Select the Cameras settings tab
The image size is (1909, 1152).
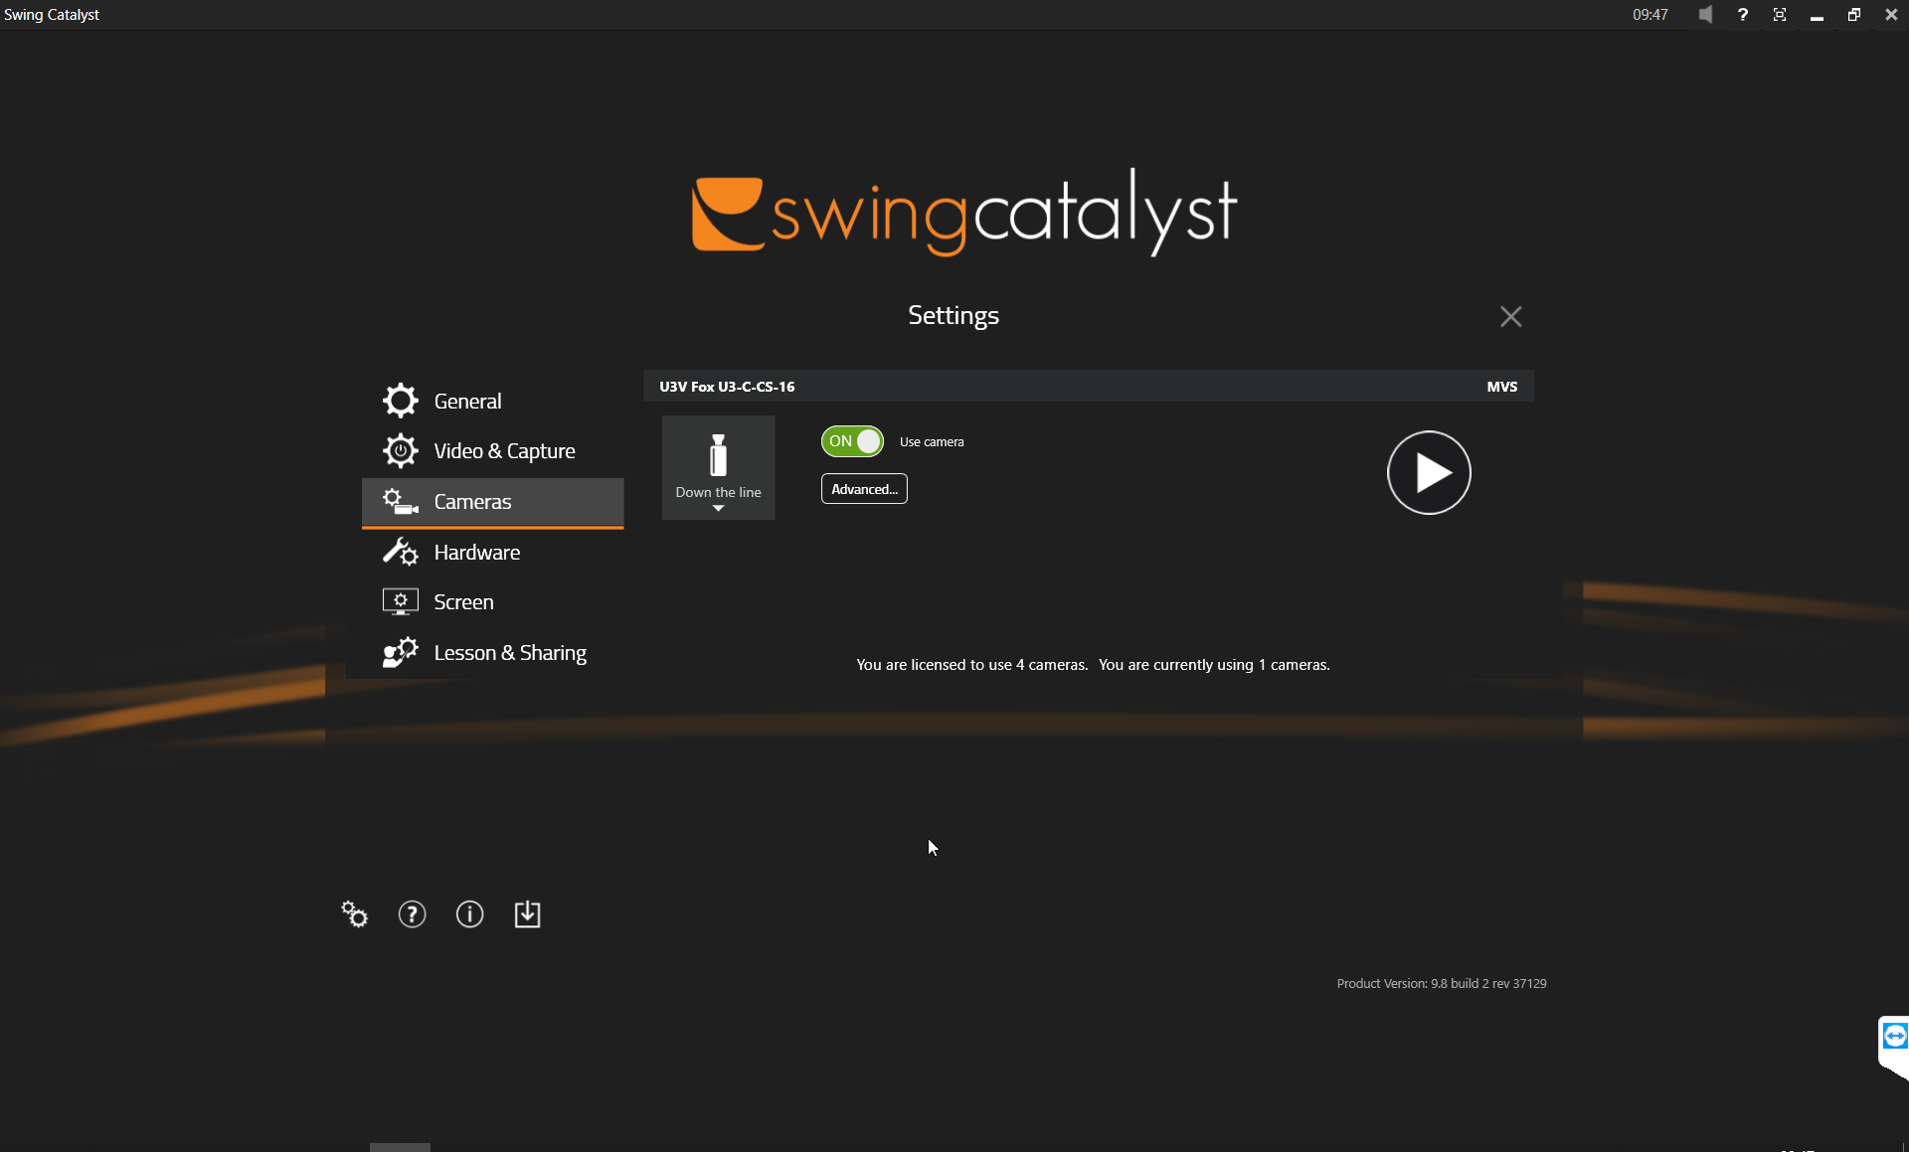click(492, 502)
